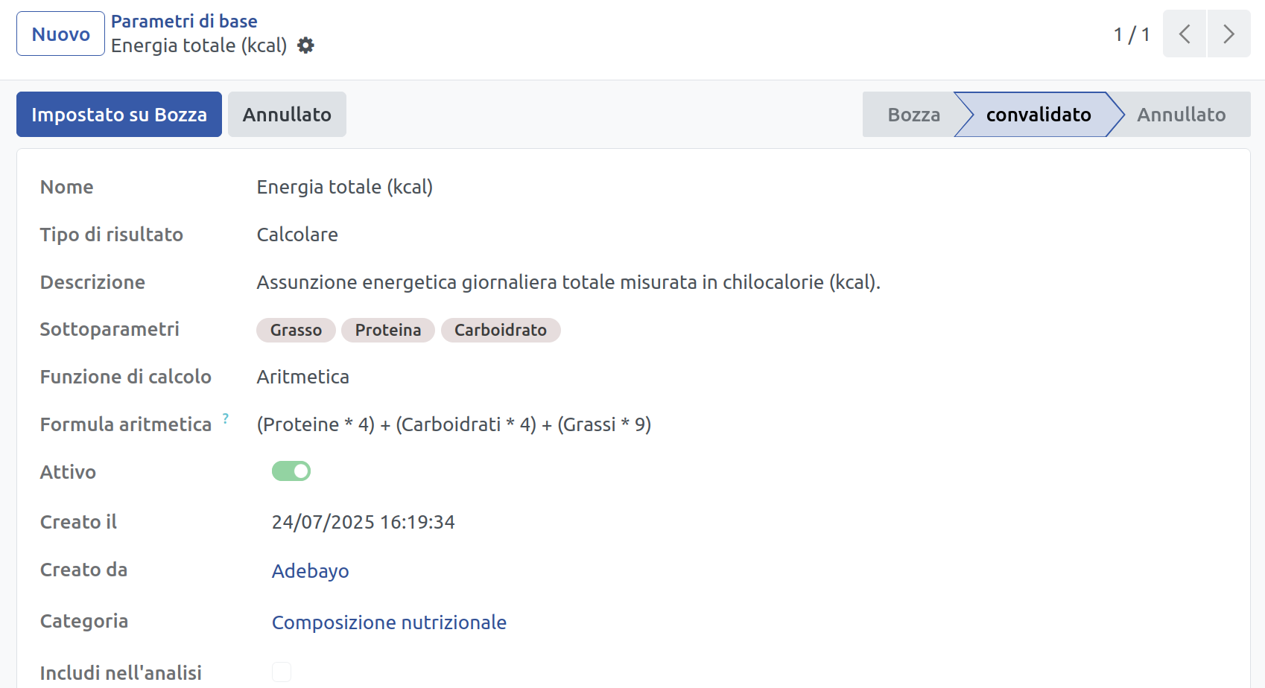The width and height of the screenshot is (1265, 688).
Task: Open Composizione nutrizionale category link
Action: click(x=389, y=622)
